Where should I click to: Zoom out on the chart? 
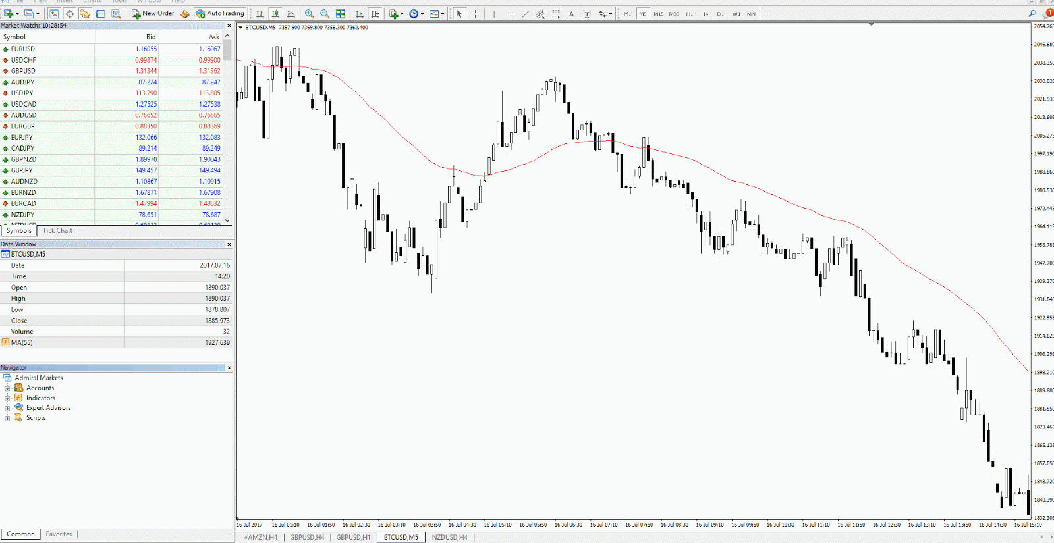[x=324, y=13]
